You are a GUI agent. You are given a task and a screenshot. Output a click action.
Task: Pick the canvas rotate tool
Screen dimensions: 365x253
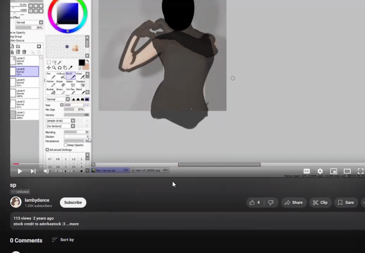[59, 68]
